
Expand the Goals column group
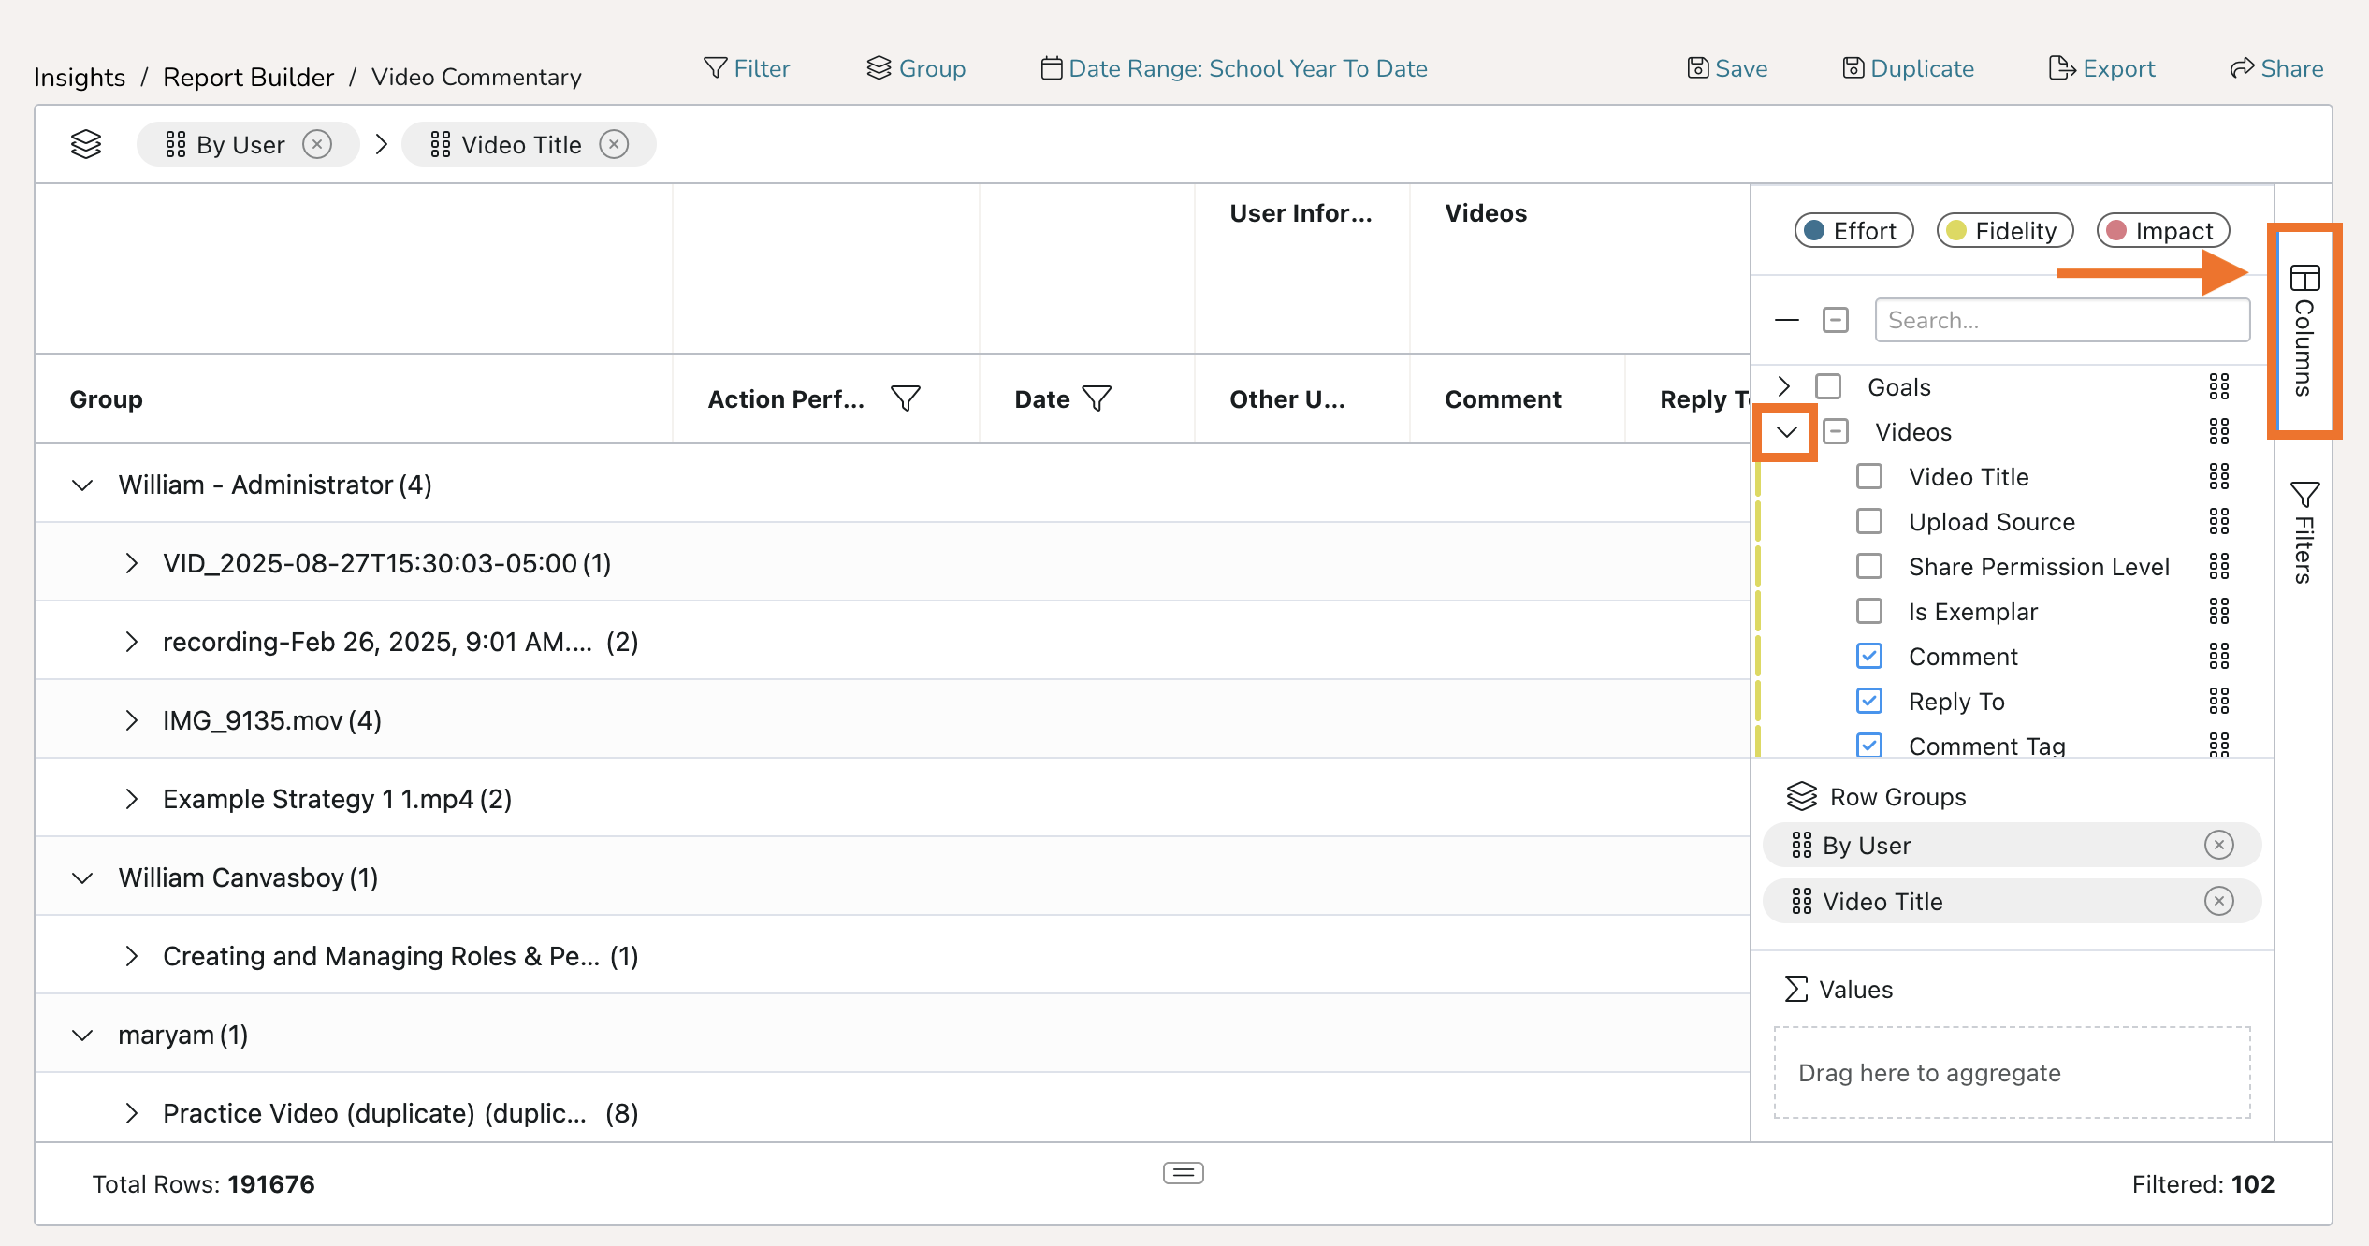1784,386
